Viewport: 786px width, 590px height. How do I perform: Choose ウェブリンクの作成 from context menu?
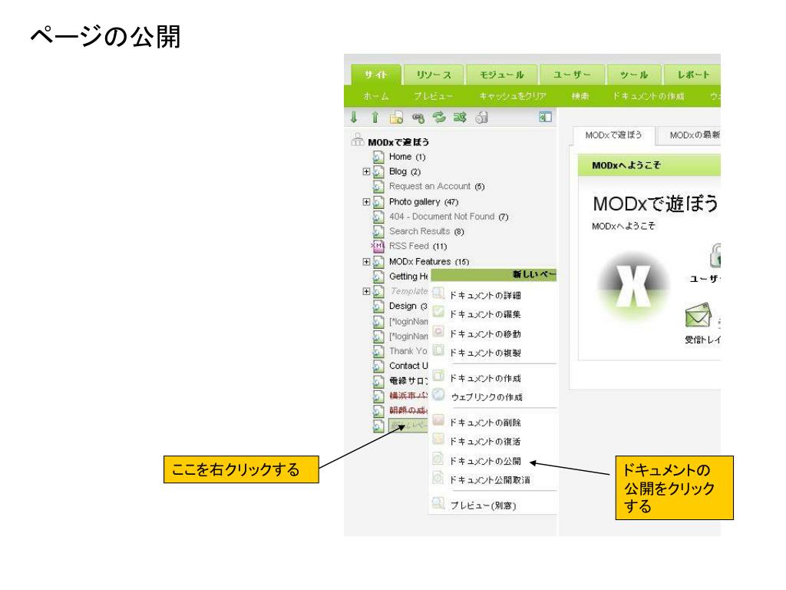486,397
